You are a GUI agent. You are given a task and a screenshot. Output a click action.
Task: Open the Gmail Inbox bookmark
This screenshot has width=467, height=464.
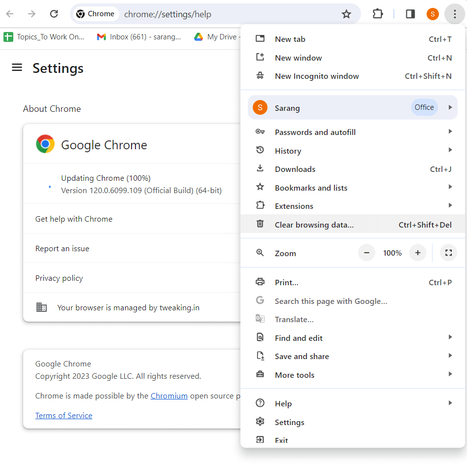139,37
